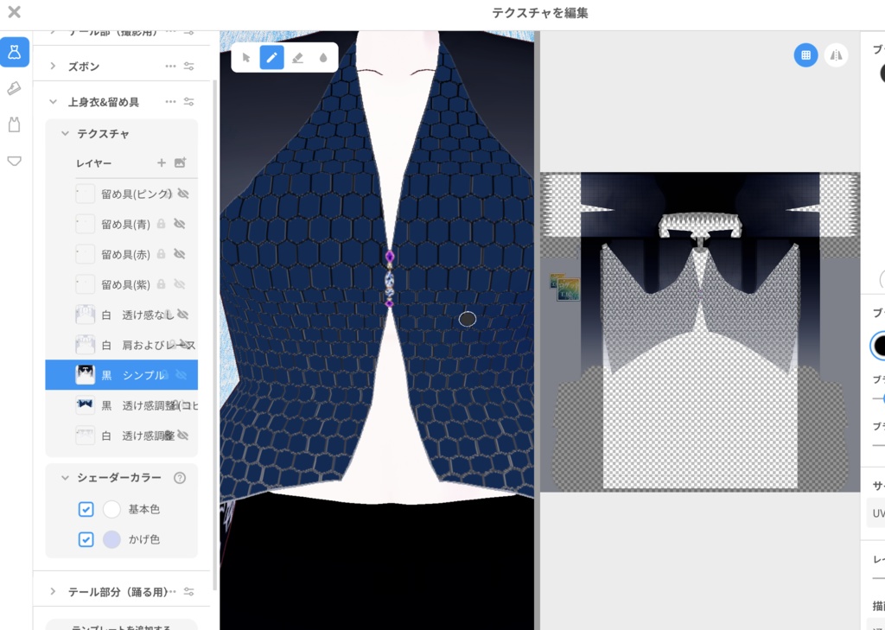Select the 黒 透け感調整(コピー) layer

[x=121, y=405]
